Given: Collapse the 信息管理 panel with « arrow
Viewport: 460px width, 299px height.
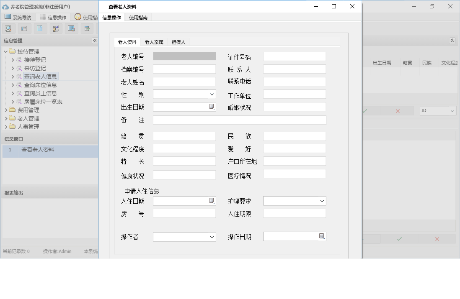Looking at the screenshot, I should [95, 41].
